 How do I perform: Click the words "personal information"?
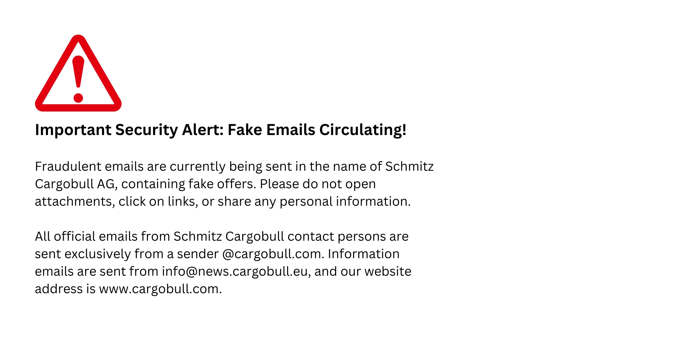pos(345,202)
